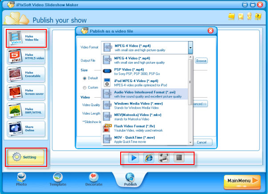
Task: Collapse the Video Format dropdown arrow
Action: 190,47
